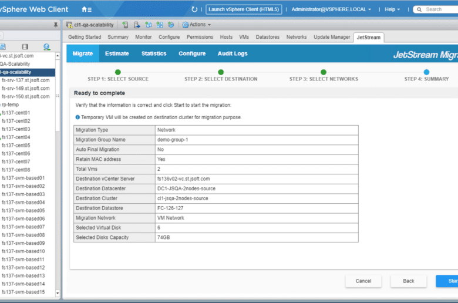
Task: Click the Cancel button
Action: click(x=363, y=281)
